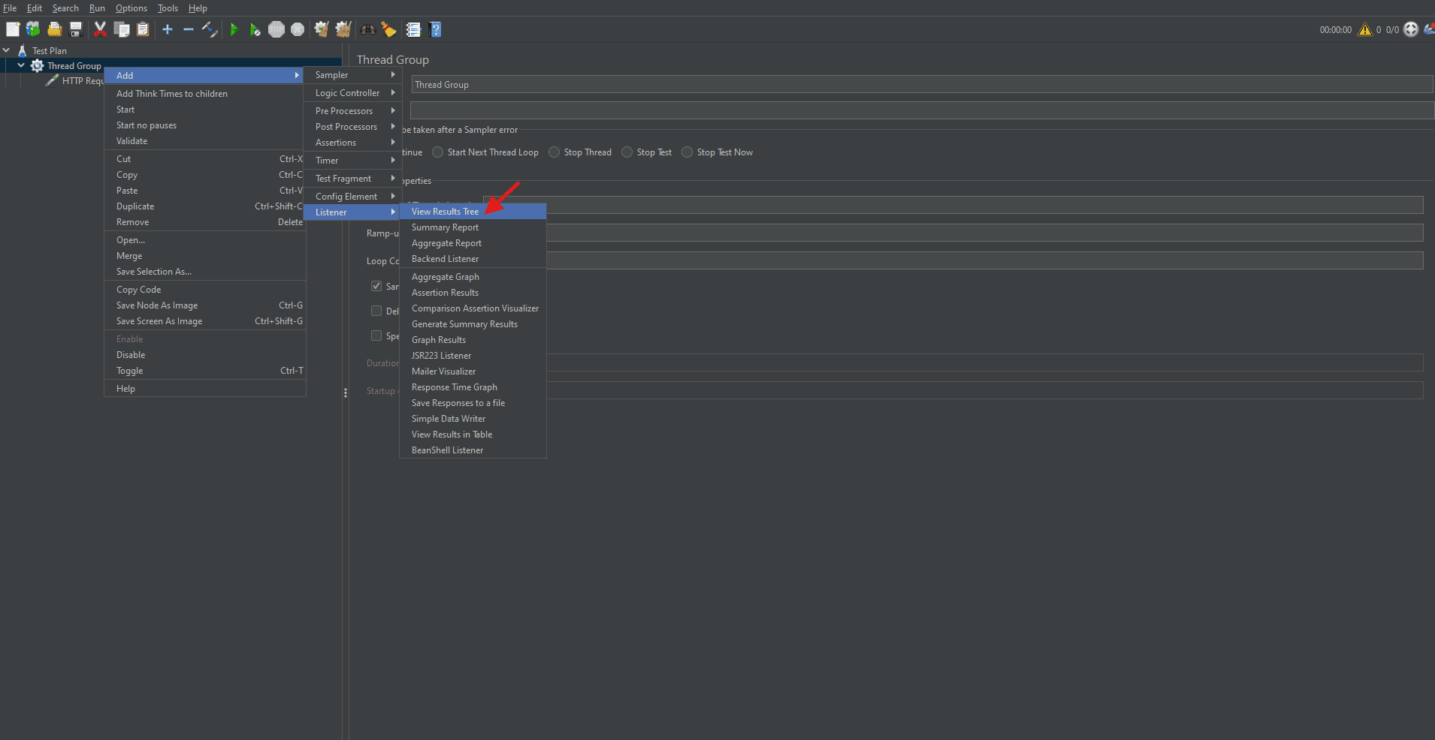Select the Stop test toolbar icon
The height and width of the screenshot is (740, 1435).
pos(276,30)
